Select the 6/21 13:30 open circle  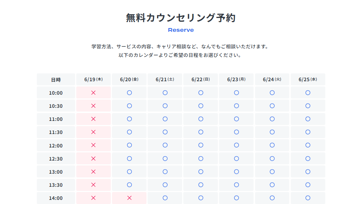pyautogui.click(x=165, y=185)
